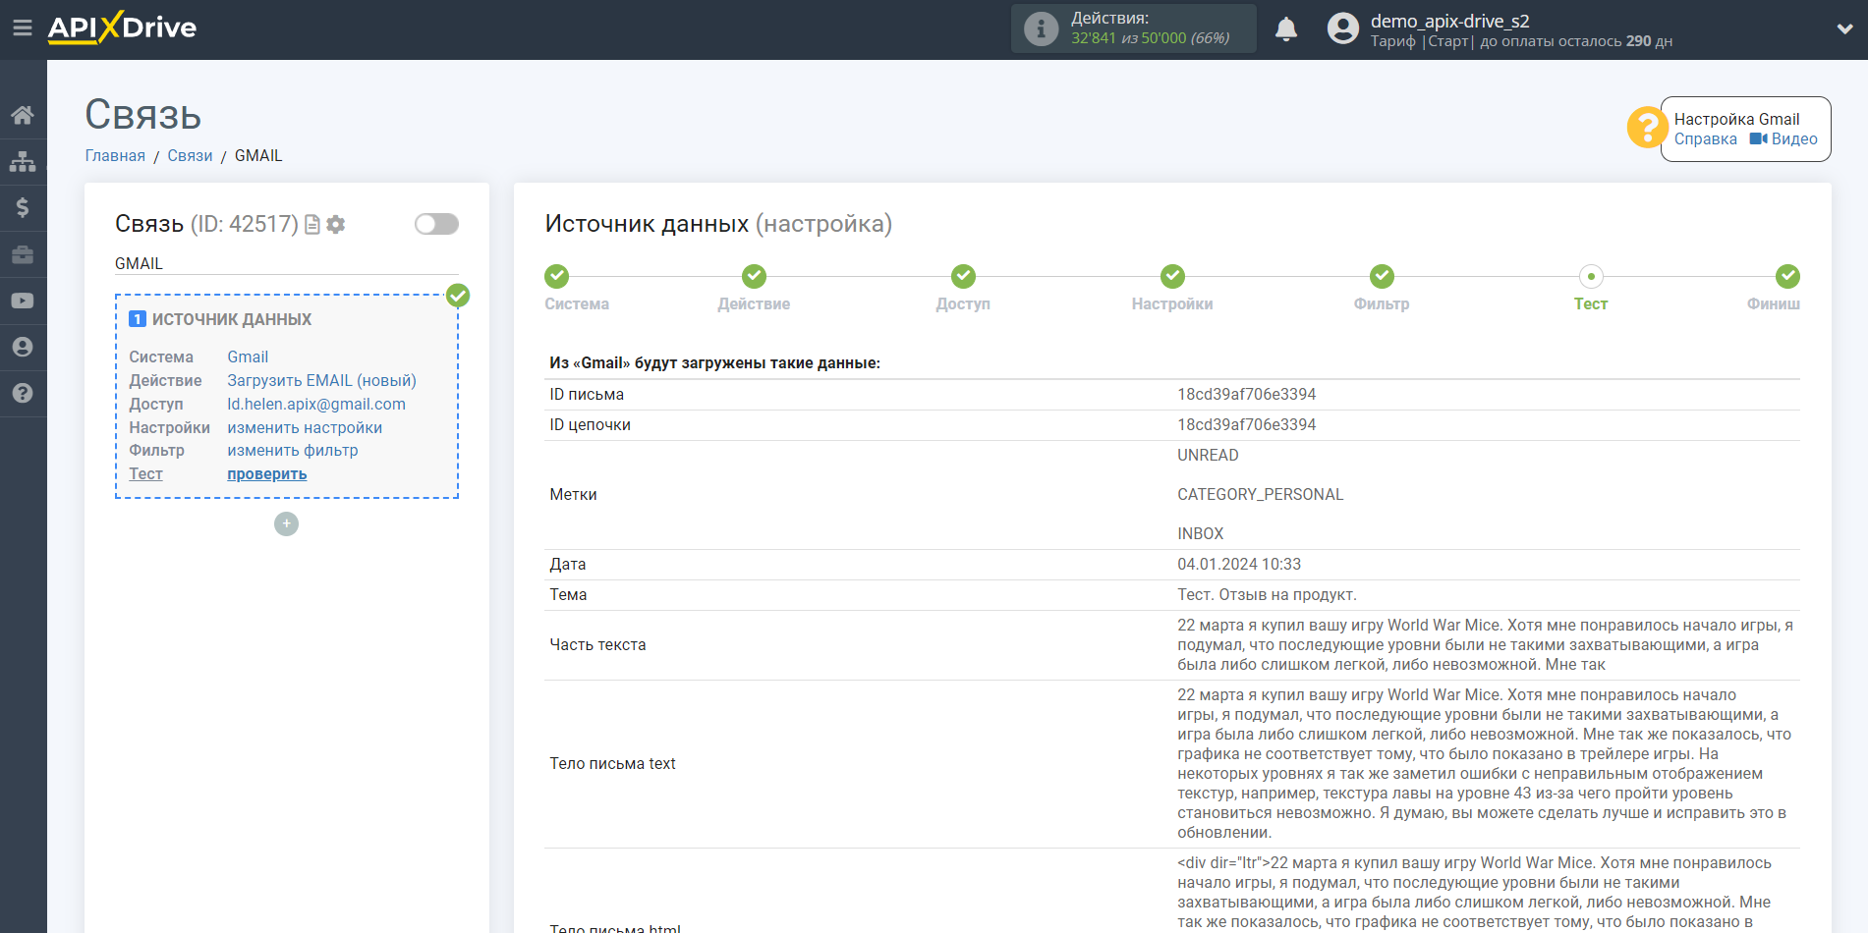Go to Связи breadcrumb
This screenshot has width=1868, height=933.
[x=190, y=156]
